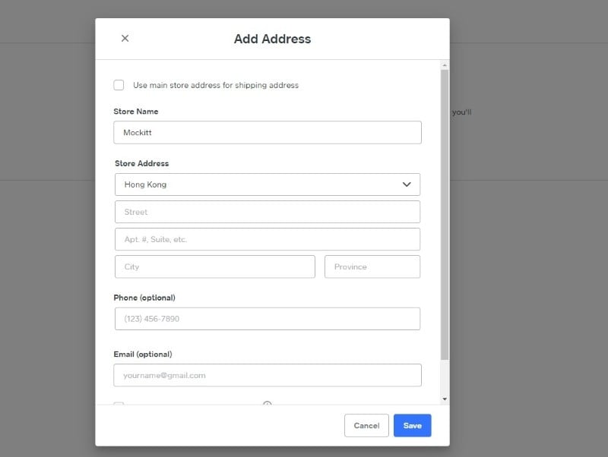608x457 pixels.
Task: Click the Store Name field containing Mockitt
Action: point(267,132)
